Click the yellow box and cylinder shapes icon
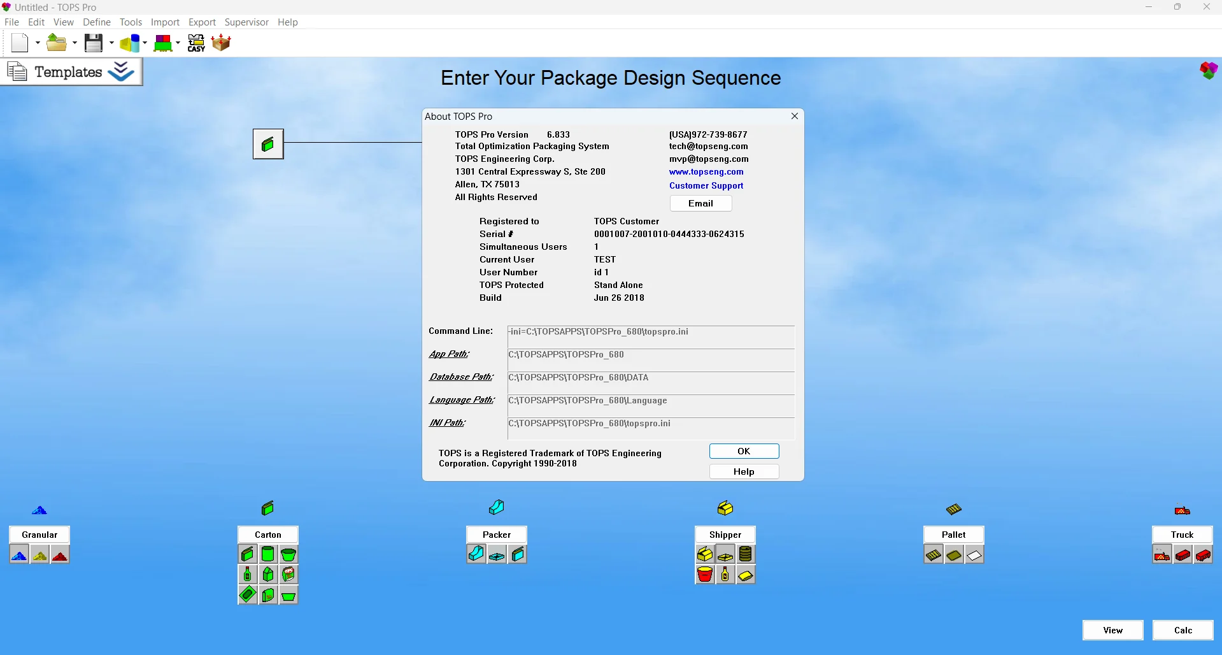 click(130, 43)
